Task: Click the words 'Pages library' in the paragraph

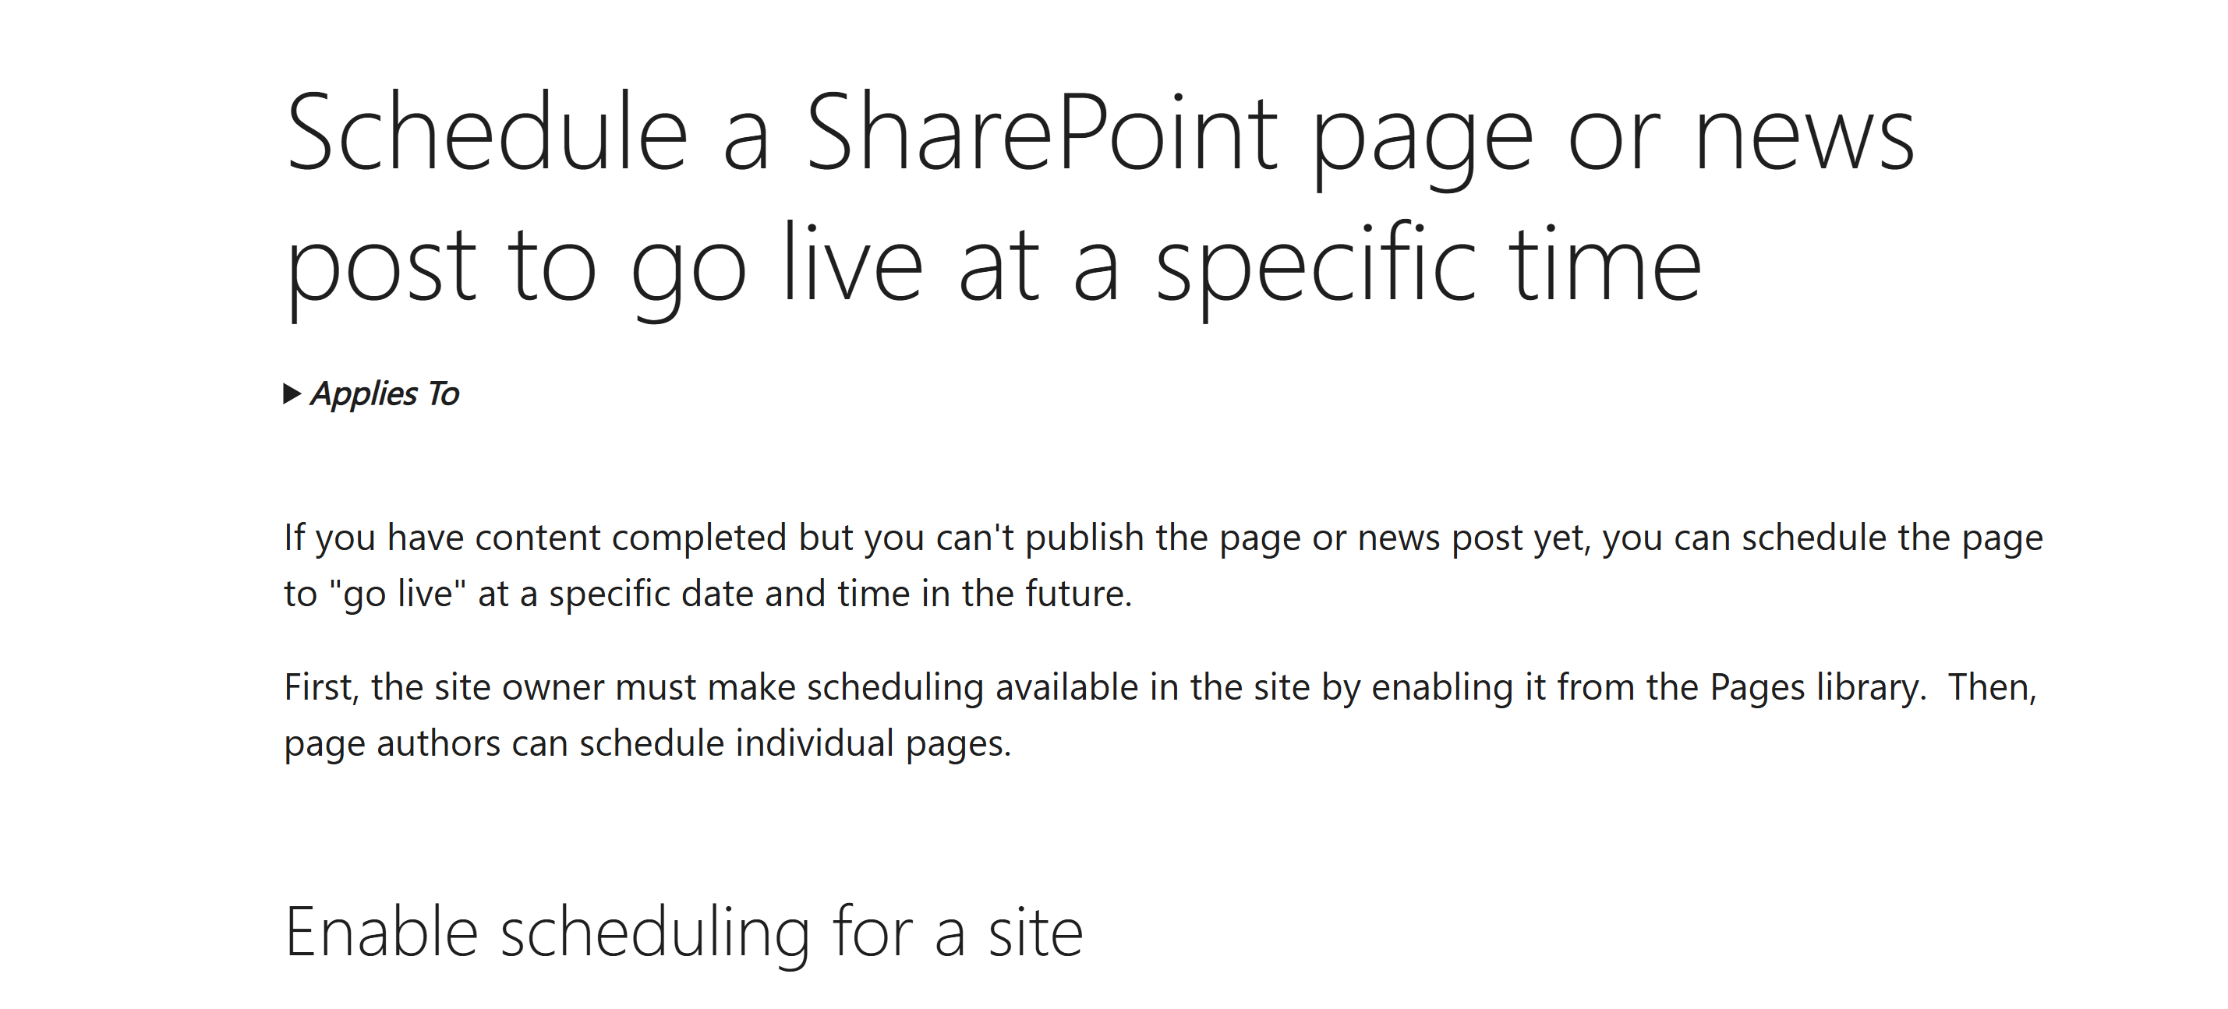Action: click(1817, 689)
